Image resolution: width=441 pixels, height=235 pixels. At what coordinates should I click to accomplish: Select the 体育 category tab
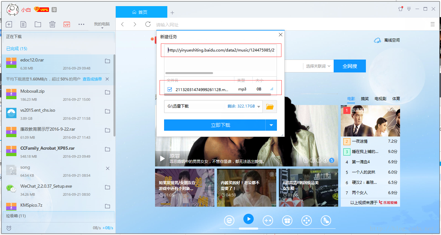[x=396, y=99]
